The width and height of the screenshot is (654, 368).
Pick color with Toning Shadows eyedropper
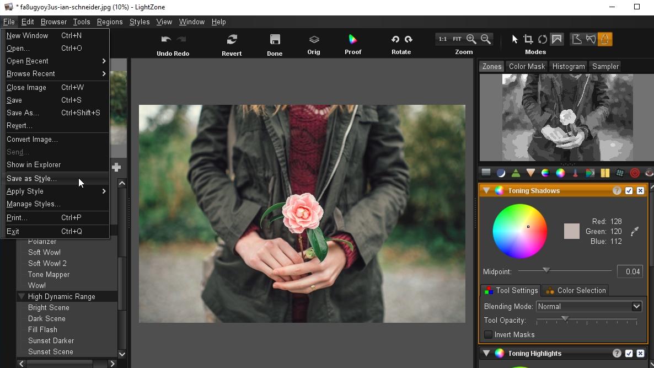[635, 231]
